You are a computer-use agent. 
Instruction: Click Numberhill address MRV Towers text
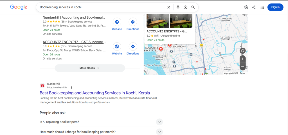74,26
